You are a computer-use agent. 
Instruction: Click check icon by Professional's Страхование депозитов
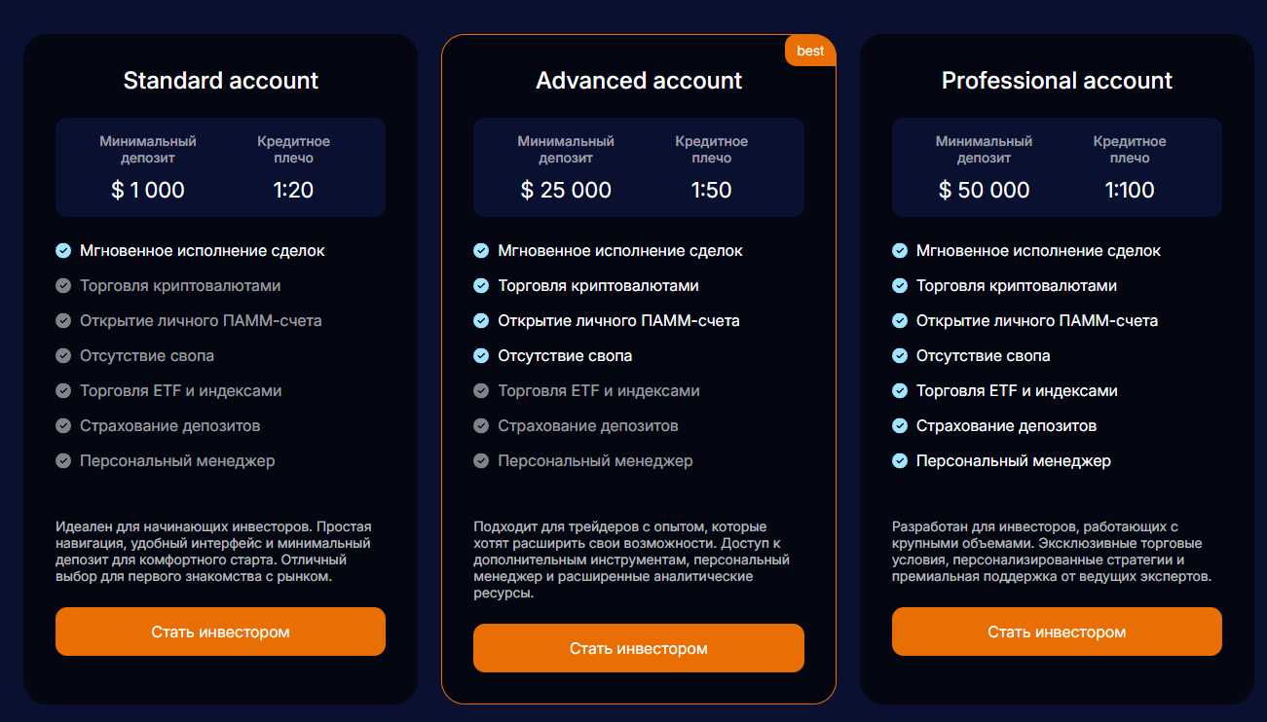point(900,426)
